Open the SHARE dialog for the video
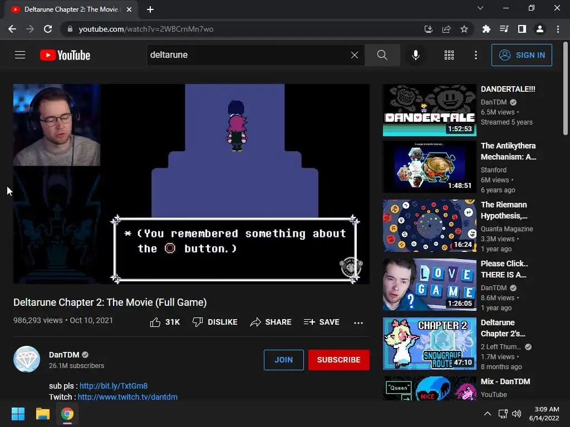The image size is (570, 427). coord(271,322)
